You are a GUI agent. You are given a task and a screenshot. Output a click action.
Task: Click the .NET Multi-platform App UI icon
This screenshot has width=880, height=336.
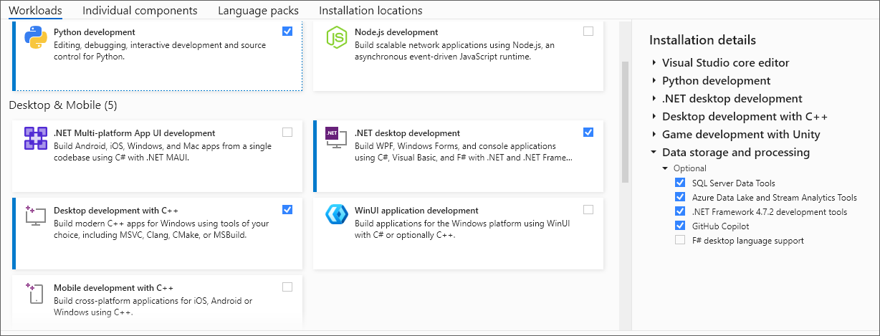point(36,138)
